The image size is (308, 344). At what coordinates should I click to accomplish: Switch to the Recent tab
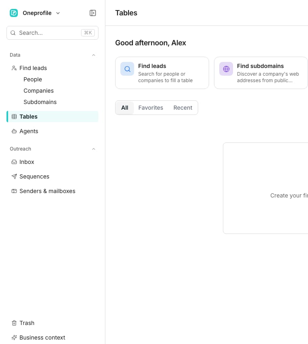point(183,108)
